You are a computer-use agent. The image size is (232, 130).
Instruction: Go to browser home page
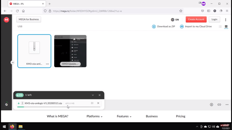tap(24, 11)
